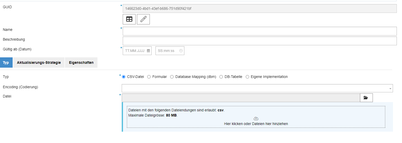The height and width of the screenshot is (143, 402).
Task: Click into the Name input field
Action: [x=259, y=31]
